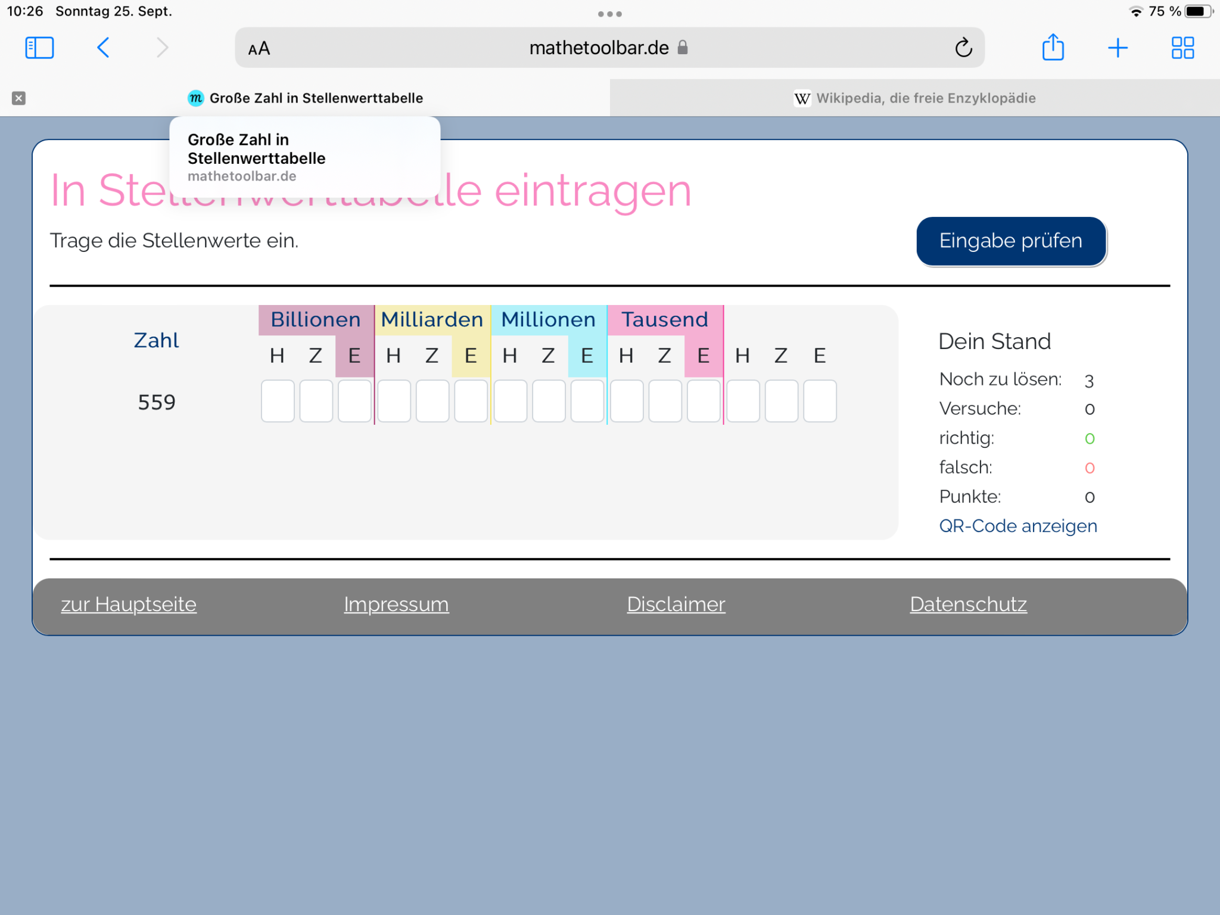This screenshot has width=1220, height=915.
Task: Go to zur Hauptseite
Action: tap(128, 604)
